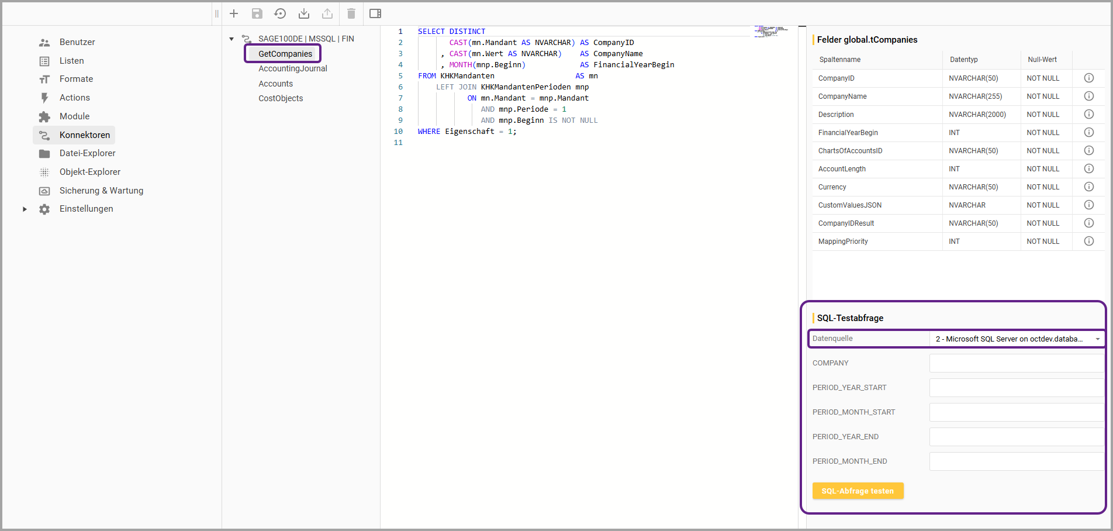Go to Datei-Explorer in sidebar
Image resolution: width=1113 pixels, height=531 pixels.
[87, 153]
